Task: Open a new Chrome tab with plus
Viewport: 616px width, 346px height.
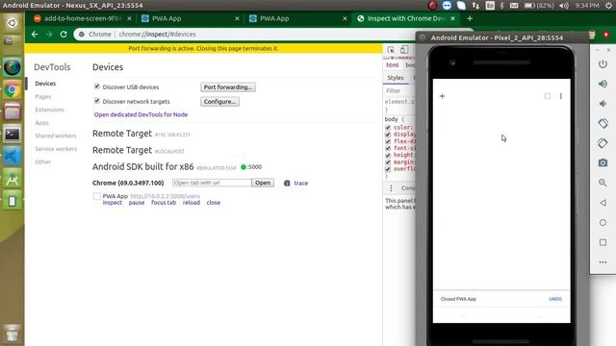Action: (x=470, y=18)
